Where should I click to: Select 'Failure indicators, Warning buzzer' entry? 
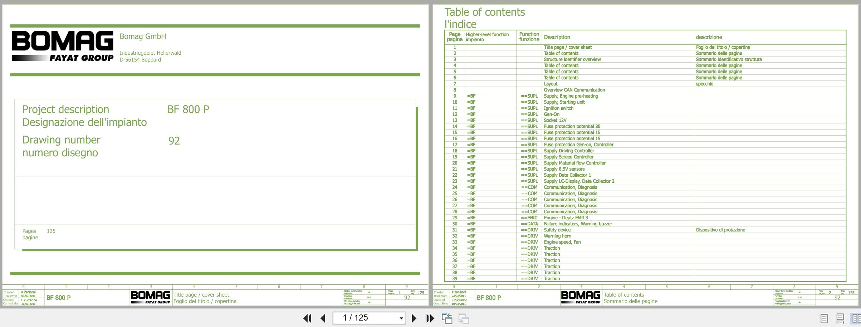pyautogui.click(x=578, y=224)
